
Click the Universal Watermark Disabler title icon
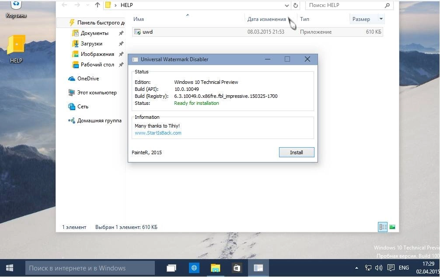pyautogui.click(x=135, y=59)
